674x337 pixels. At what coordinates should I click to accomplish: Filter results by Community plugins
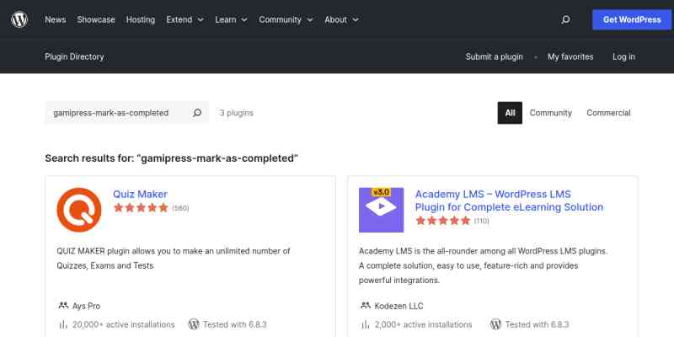551,113
